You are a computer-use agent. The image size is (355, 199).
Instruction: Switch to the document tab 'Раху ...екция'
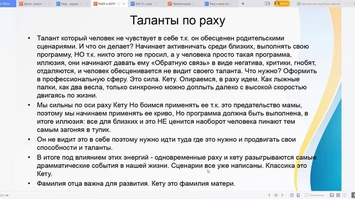tap(72, 4)
